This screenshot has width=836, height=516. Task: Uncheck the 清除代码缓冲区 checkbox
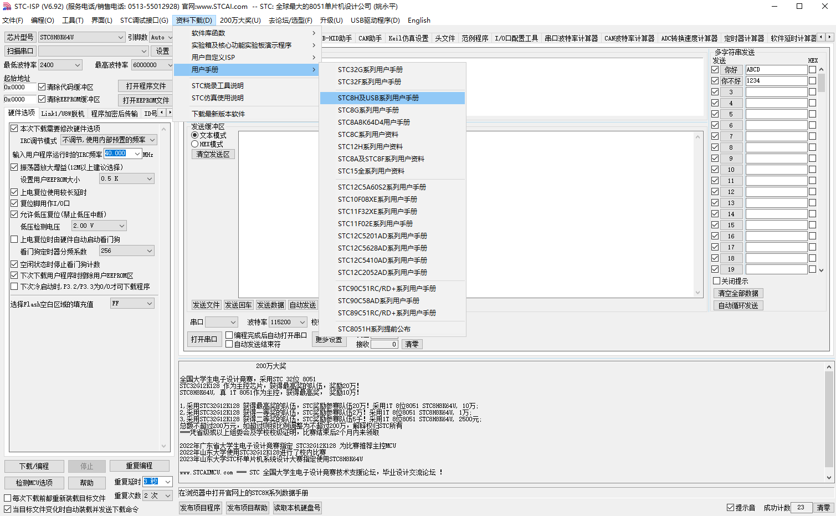click(42, 87)
